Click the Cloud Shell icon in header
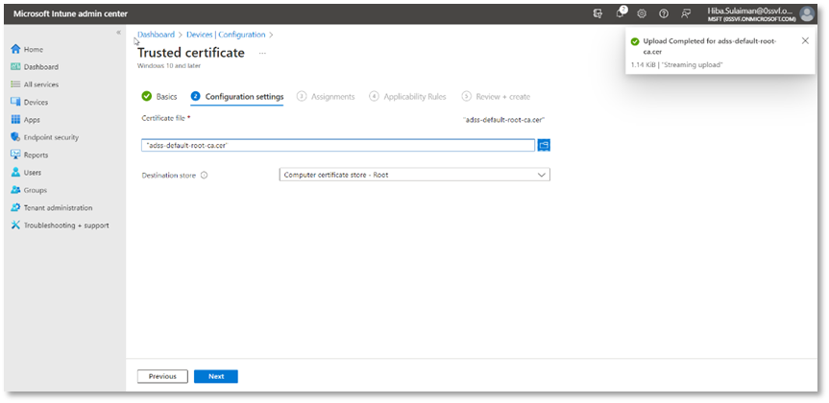 click(597, 13)
